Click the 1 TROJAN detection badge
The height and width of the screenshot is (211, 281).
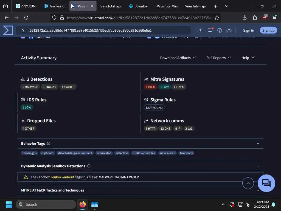pyautogui.click(x=50, y=87)
